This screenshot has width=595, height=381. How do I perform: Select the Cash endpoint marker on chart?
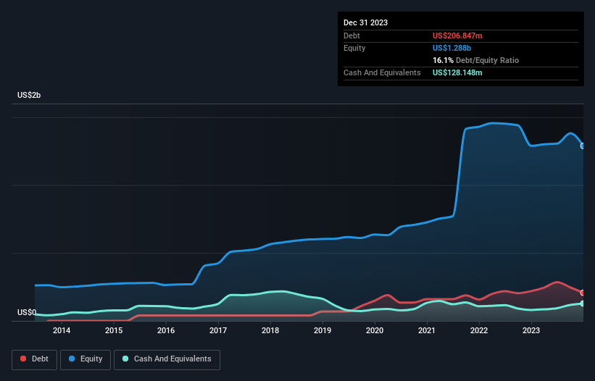tap(583, 303)
